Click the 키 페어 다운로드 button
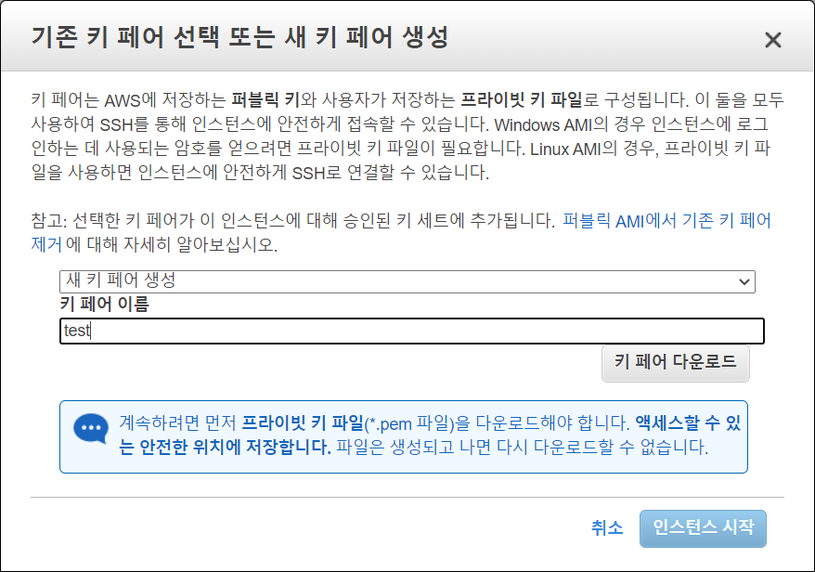 click(675, 363)
